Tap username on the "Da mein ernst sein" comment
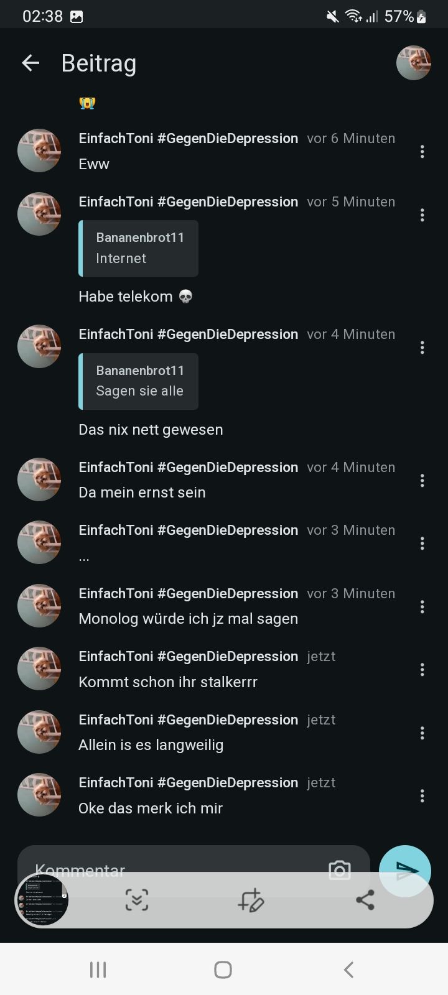 point(188,467)
